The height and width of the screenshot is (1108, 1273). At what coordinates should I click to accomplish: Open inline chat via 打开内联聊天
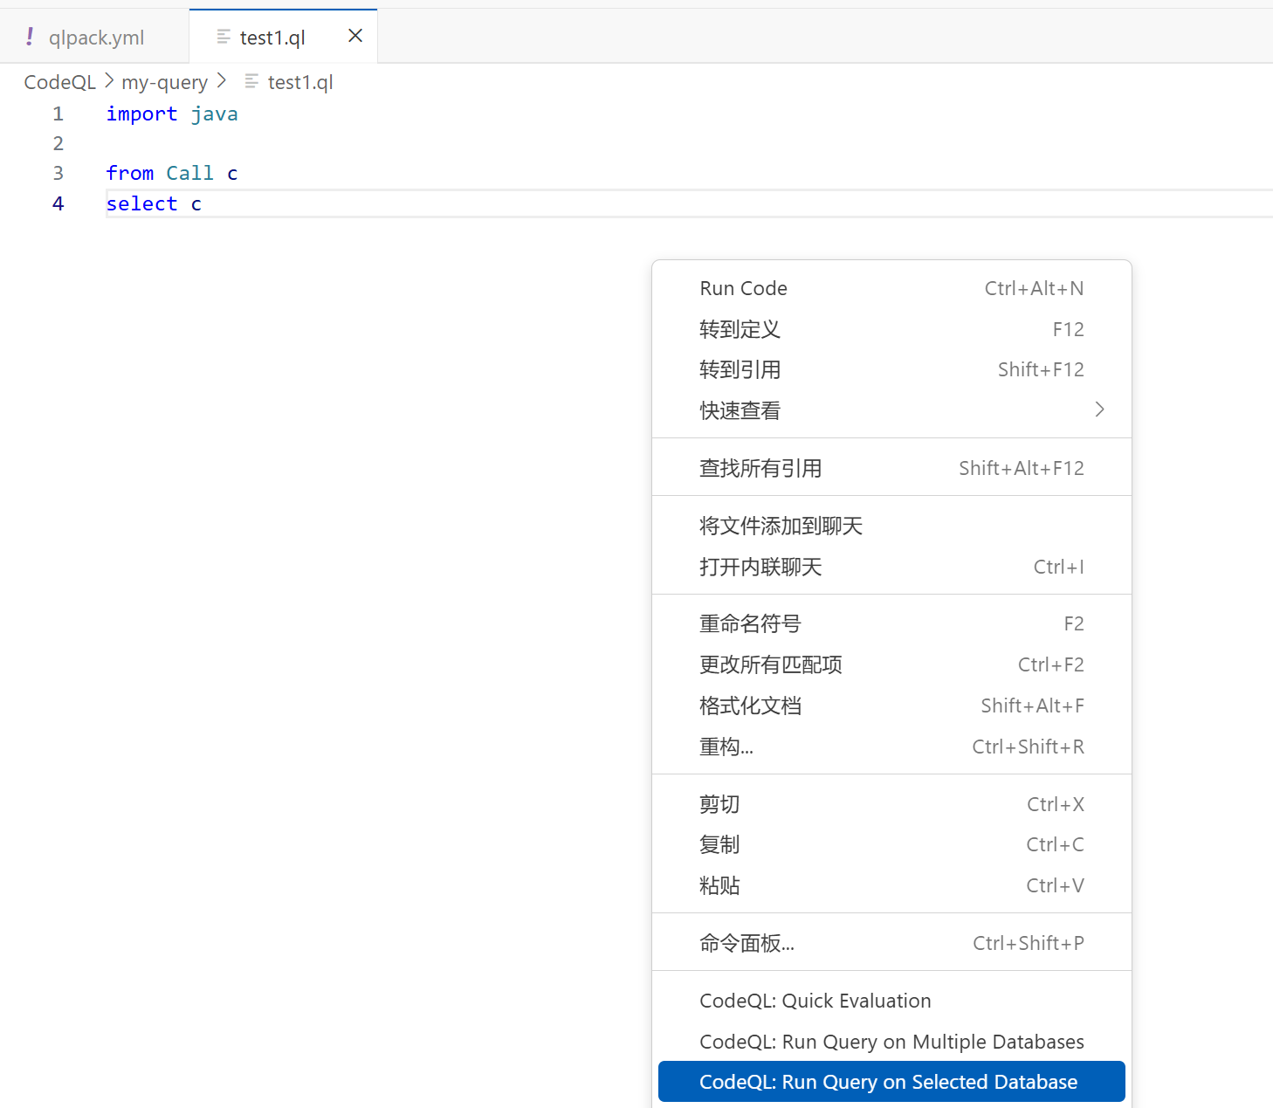[760, 567]
